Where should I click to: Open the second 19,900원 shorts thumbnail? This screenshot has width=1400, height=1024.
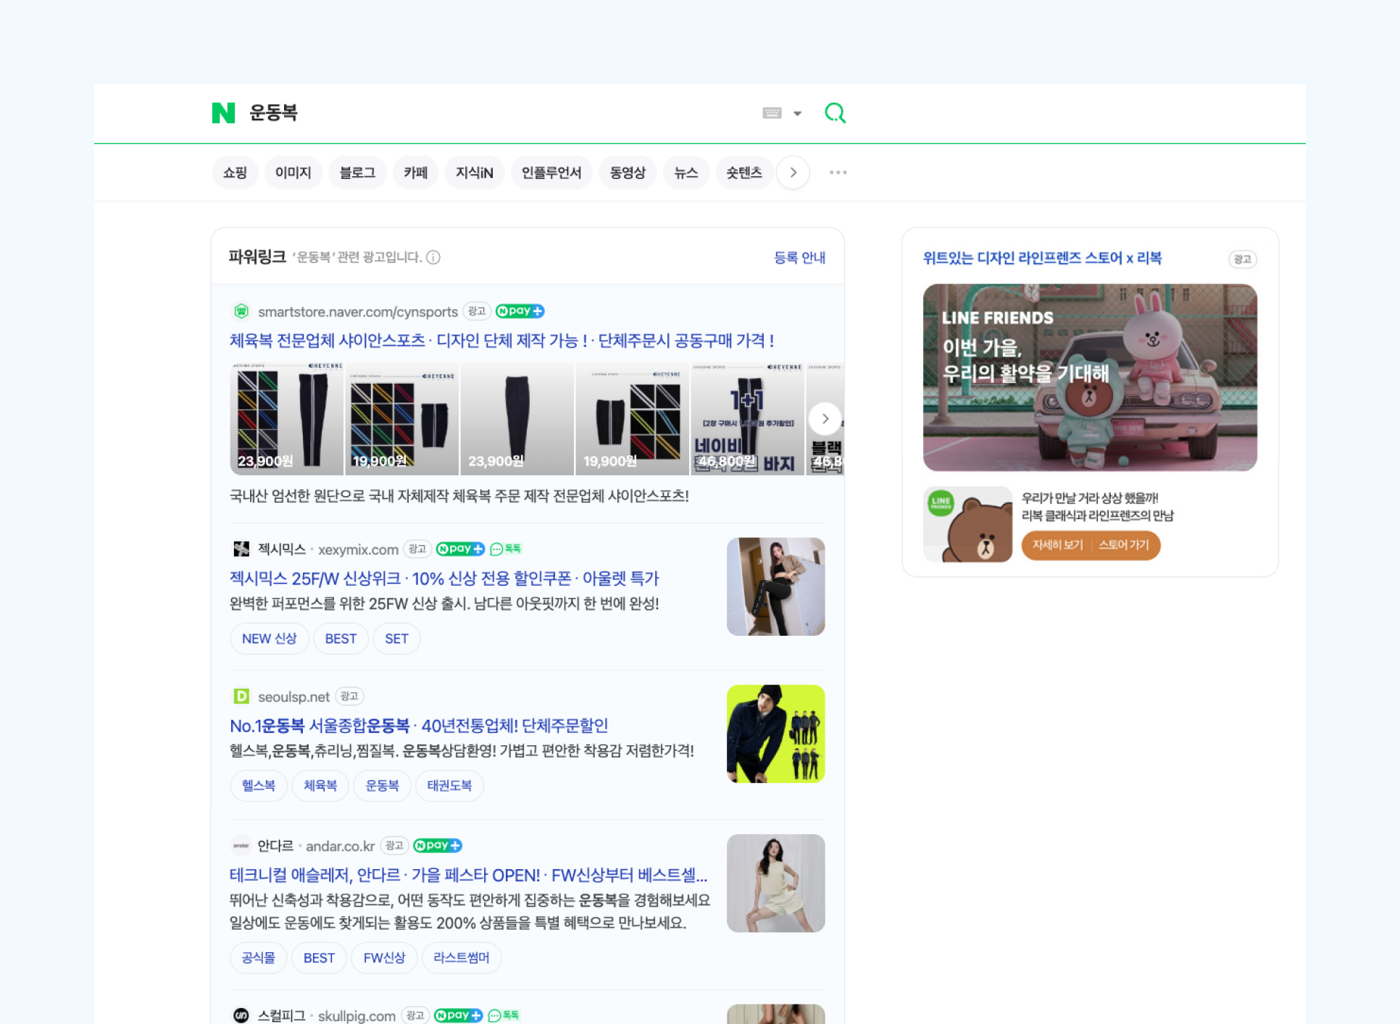pyautogui.click(x=632, y=419)
